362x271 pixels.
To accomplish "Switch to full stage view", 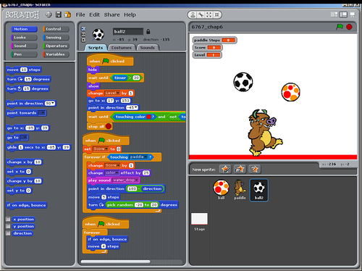I will 343,14.
